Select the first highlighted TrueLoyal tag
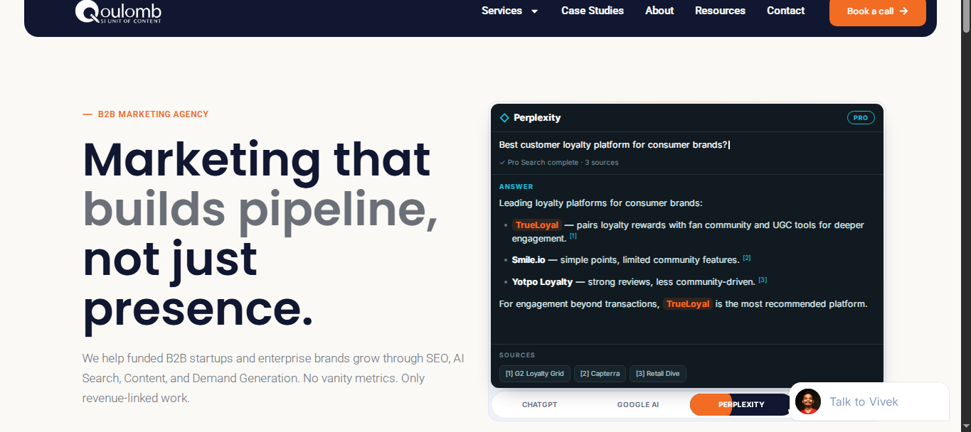Image resolution: width=971 pixels, height=432 pixels. (537, 225)
